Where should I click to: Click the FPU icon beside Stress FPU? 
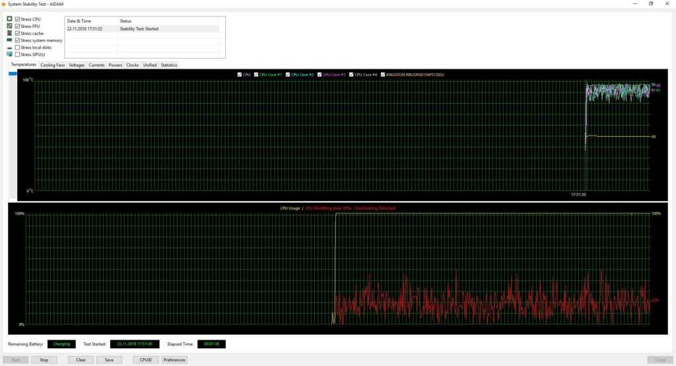10,26
